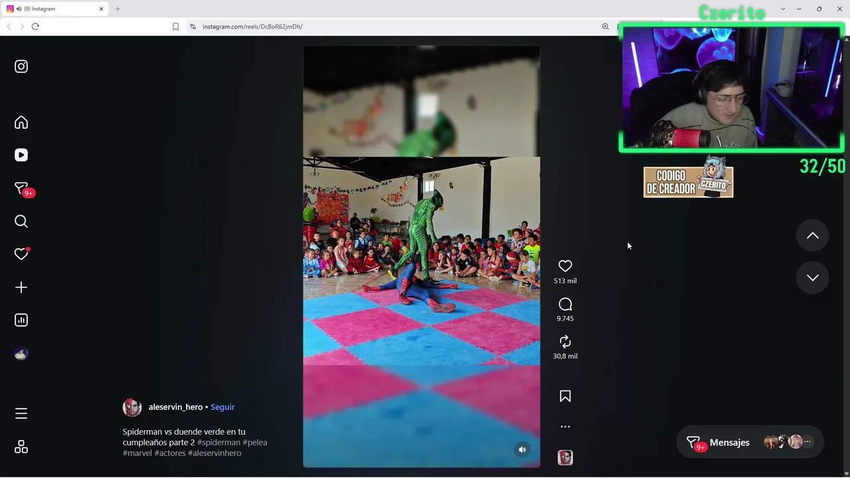This screenshot has height=478, width=850.
Task: Expand the browser tab list dropdown
Action: tap(783, 9)
